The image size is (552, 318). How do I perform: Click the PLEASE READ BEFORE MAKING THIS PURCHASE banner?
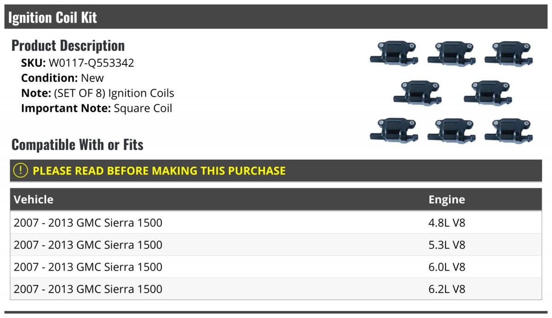pos(276,171)
